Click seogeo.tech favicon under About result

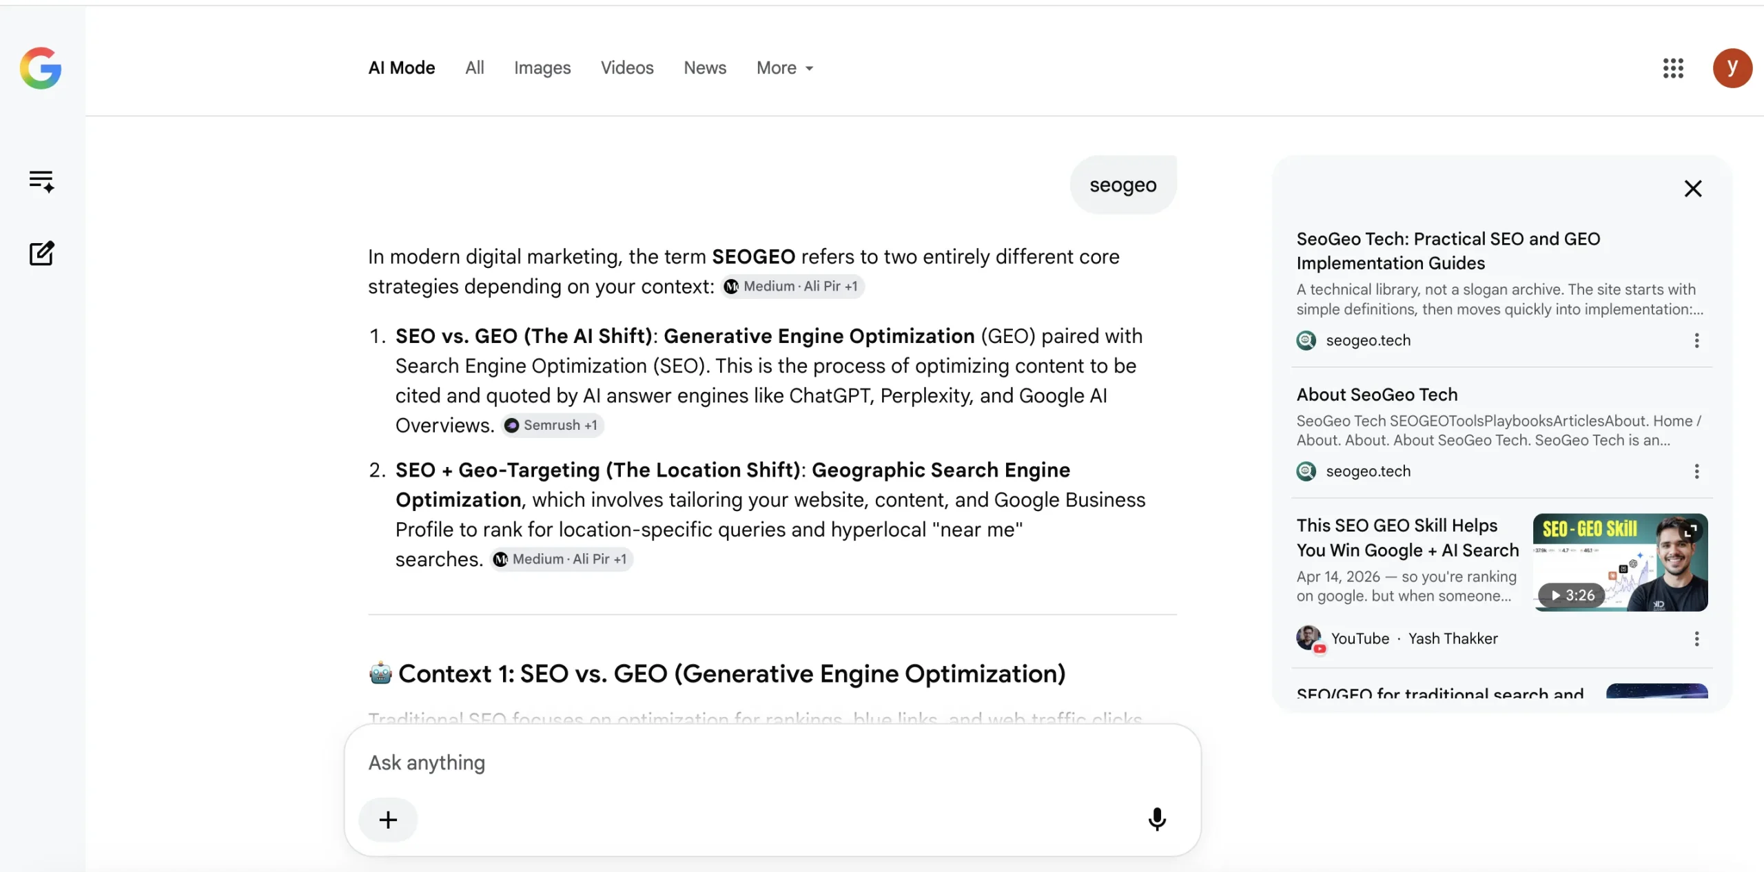[x=1306, y=471]
